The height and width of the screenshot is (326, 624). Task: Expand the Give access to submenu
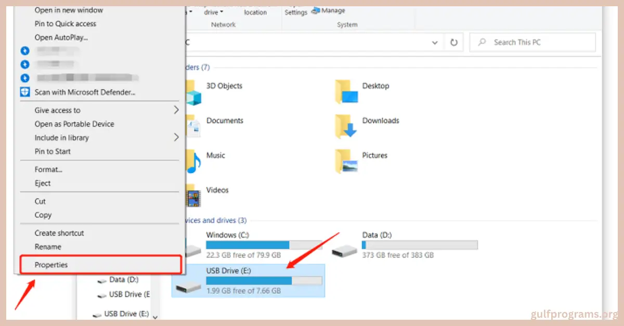(176, 110)
